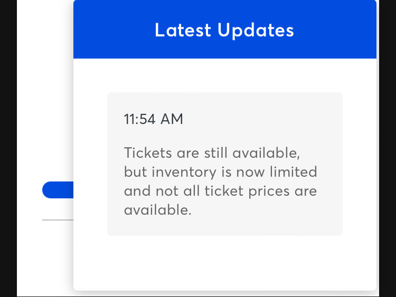Click the word 'Latest' in the header
396x297 pixels.
[x=183, y=30]
